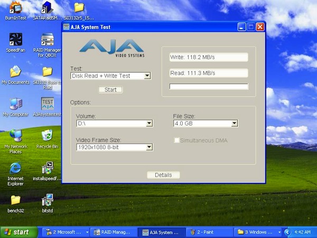Open the Windows start menu
The width and height of the screenshot is (317, 238).
(19, 232)
